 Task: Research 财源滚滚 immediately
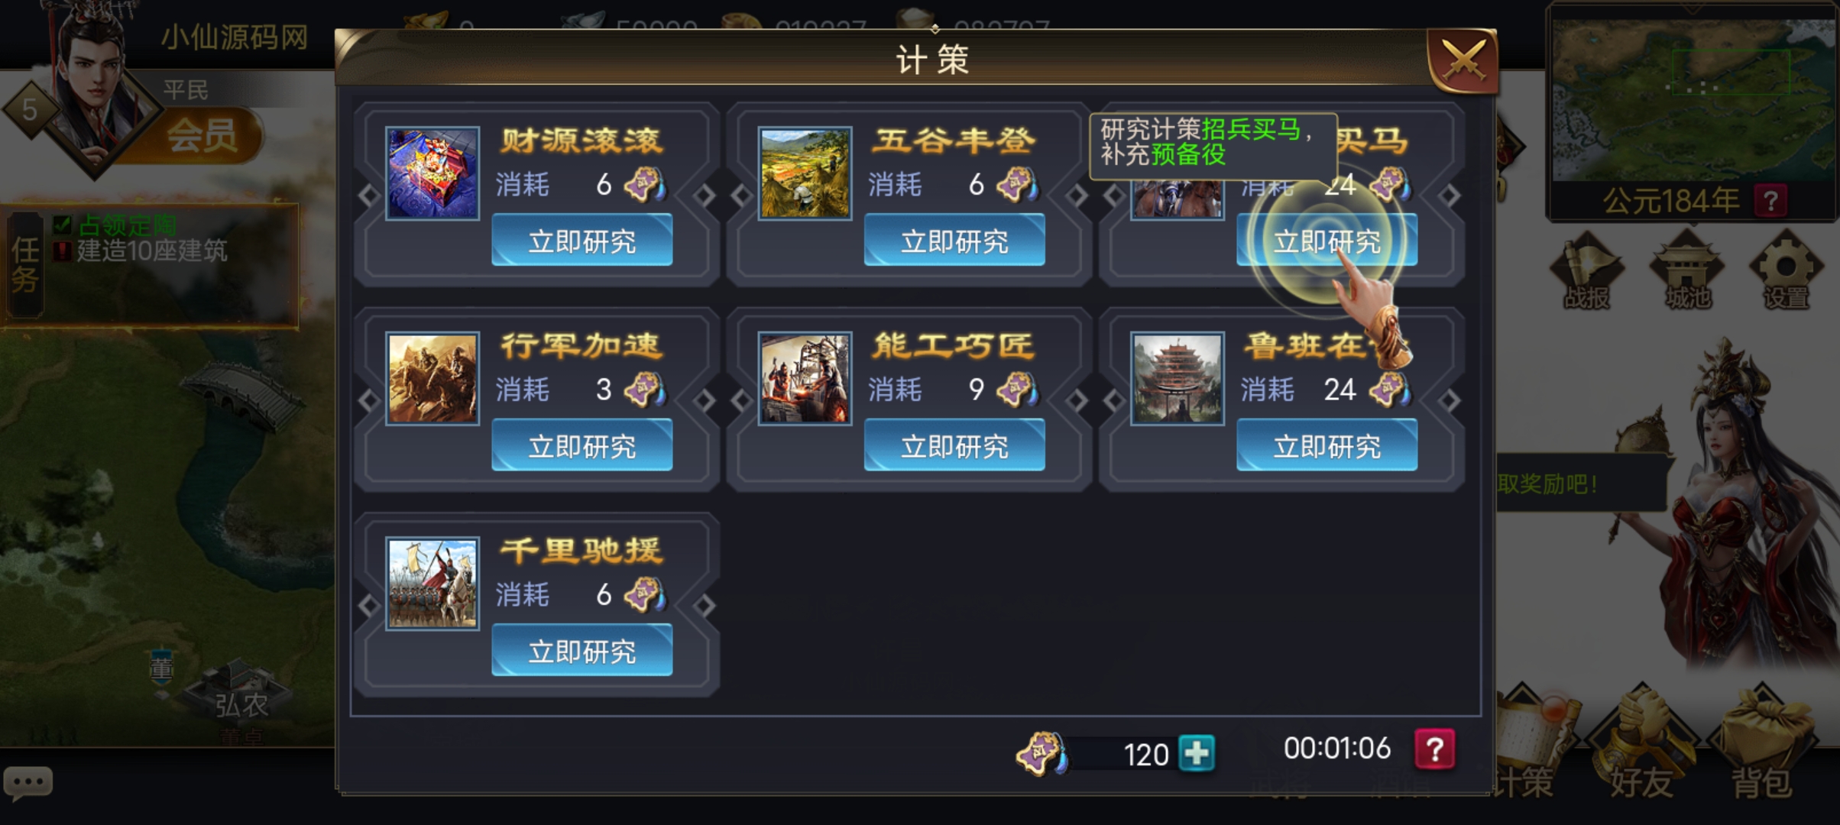[x=581, y=240]
